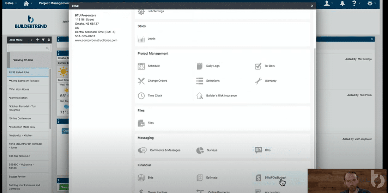This screenshot has height=193, width=388.
Task: Close the background panel with X
Action: [372, 39]
